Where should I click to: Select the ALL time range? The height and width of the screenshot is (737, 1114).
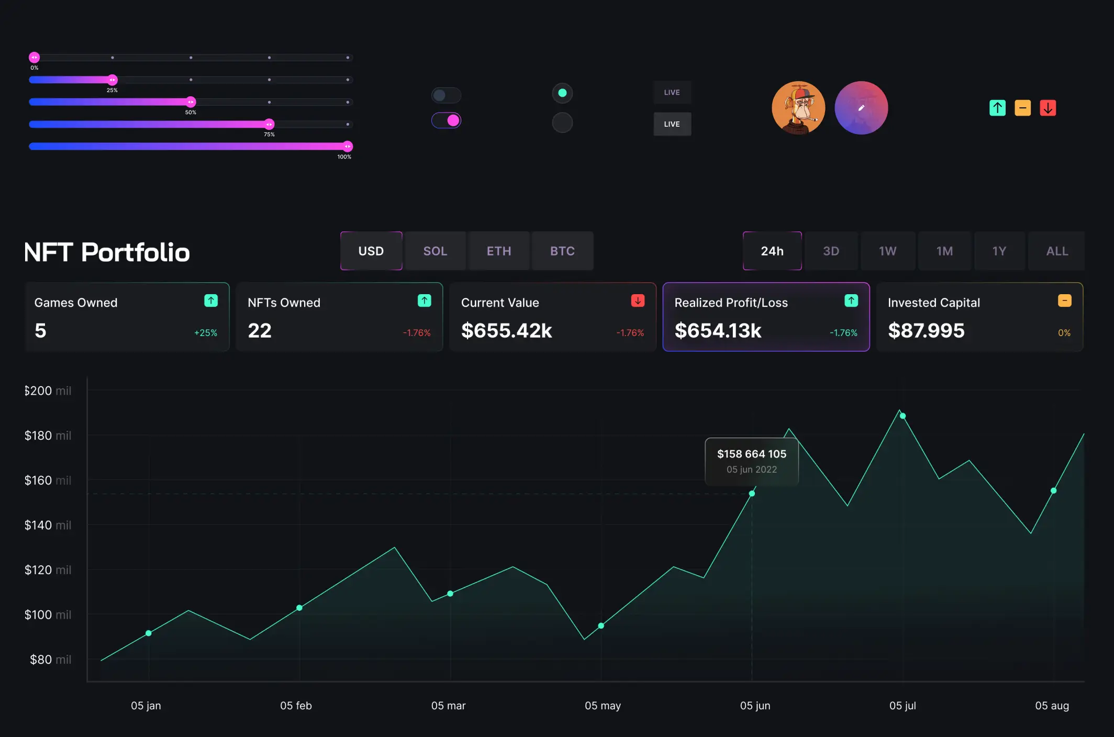[1057, 251]
